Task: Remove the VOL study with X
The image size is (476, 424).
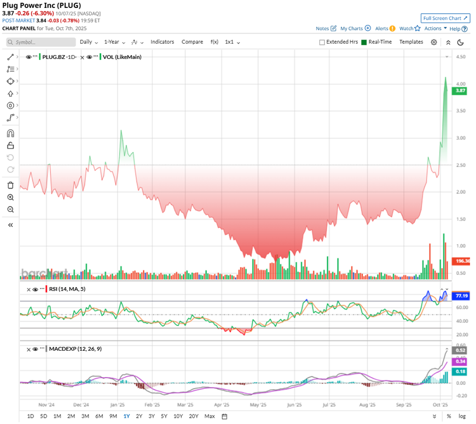Action: pyautogui.click(x=82, y=57)
